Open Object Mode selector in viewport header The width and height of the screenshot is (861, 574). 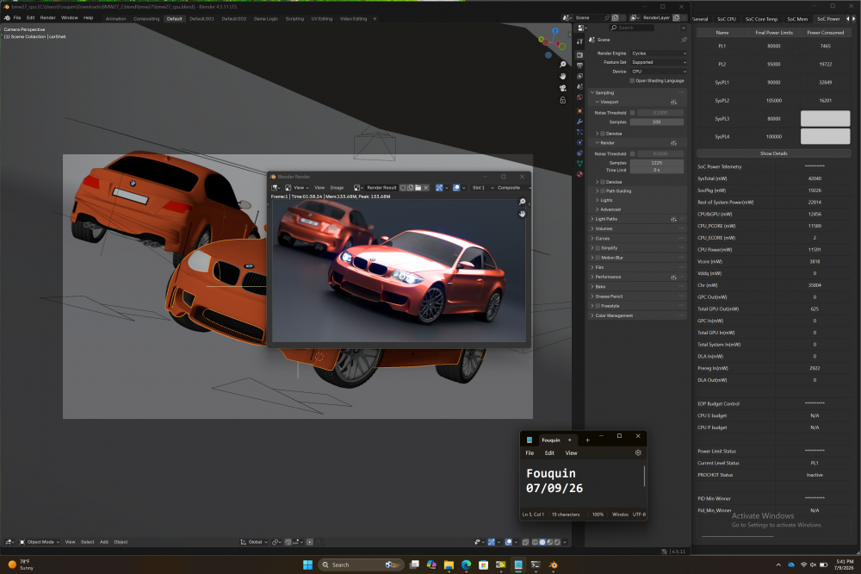39,542
